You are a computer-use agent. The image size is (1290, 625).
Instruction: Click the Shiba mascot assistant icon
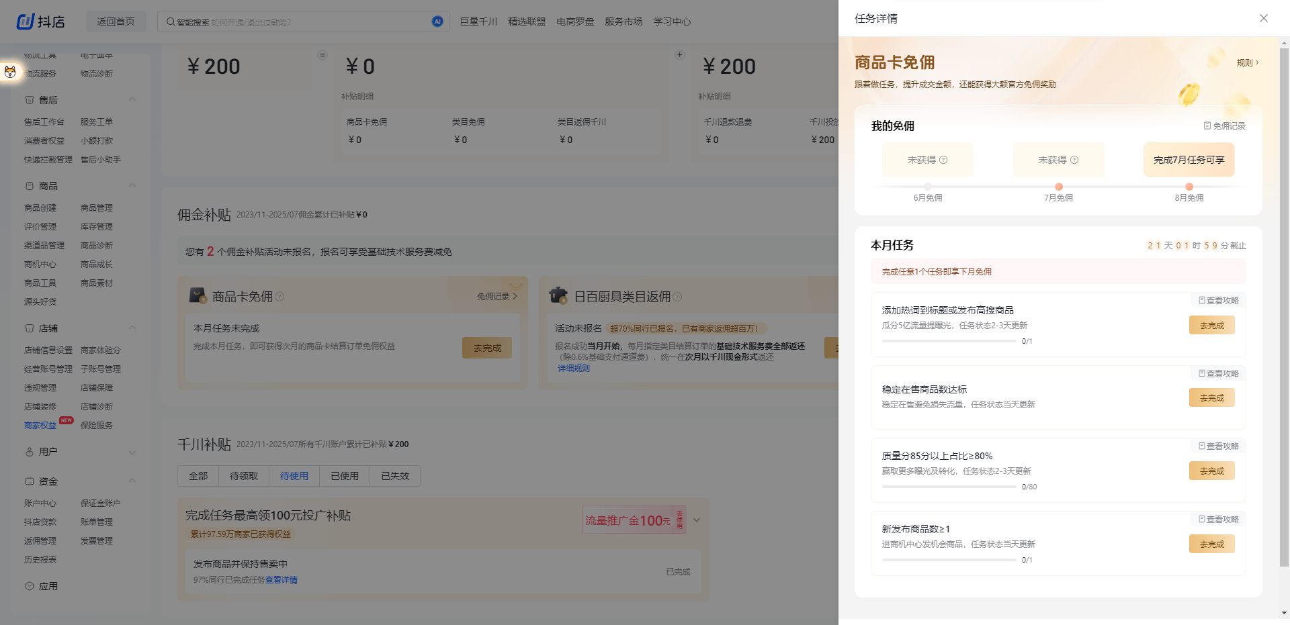coord(10,72)
